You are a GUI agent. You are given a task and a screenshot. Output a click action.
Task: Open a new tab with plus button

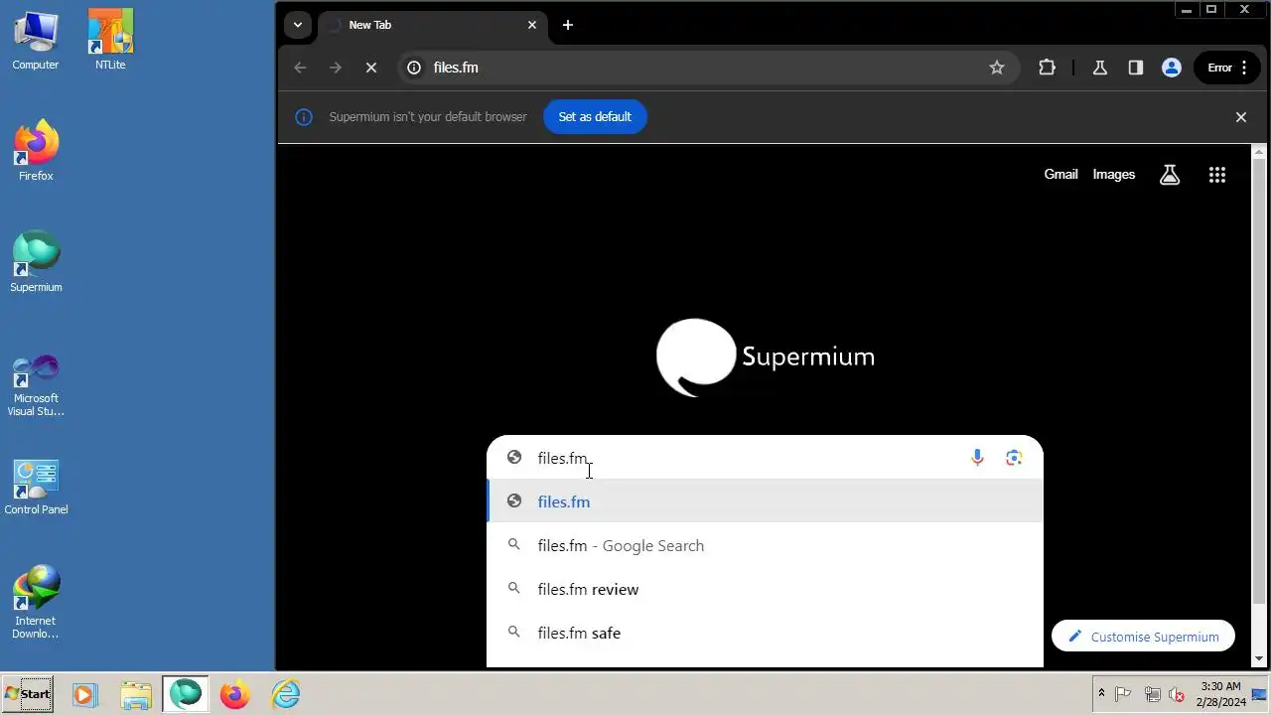tap(567, 25)
